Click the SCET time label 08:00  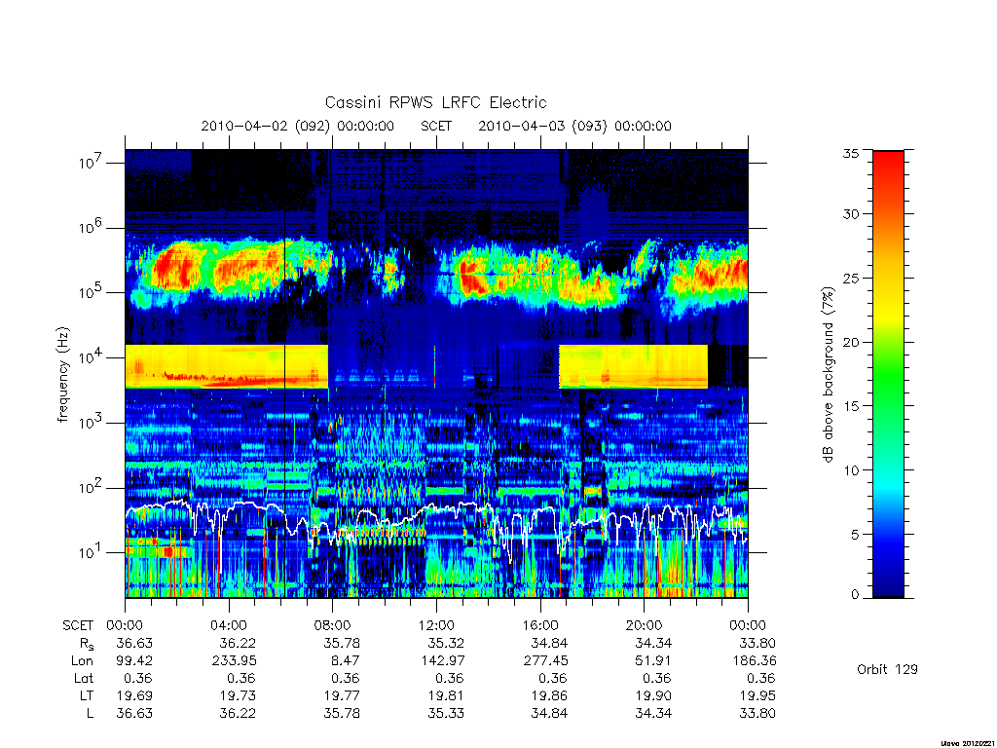(x=333, y=625)
